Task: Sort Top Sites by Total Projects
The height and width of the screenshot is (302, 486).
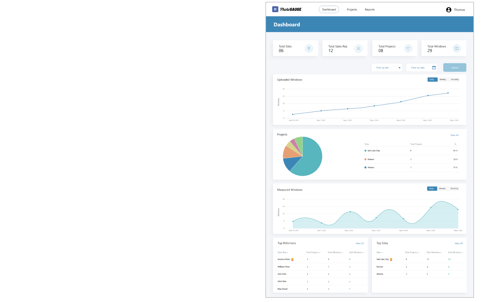Action: [412, 252]
